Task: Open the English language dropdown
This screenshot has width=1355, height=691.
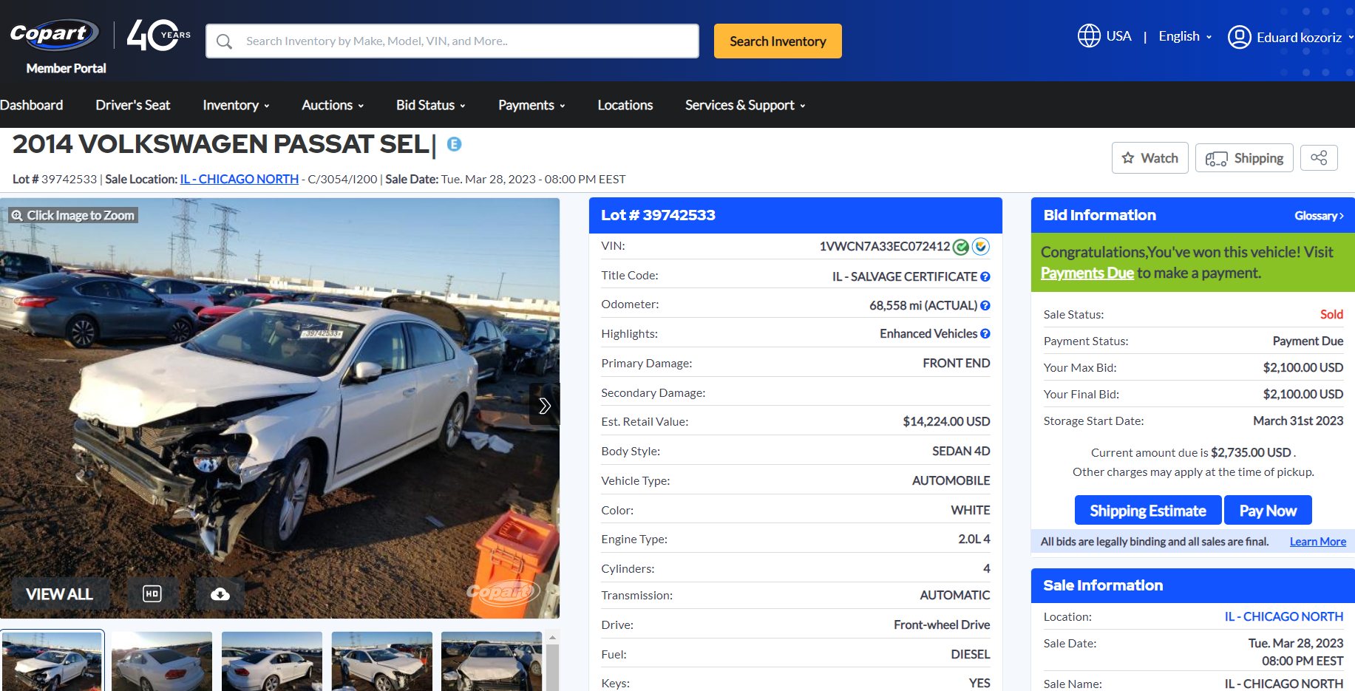Action: 1185,36
